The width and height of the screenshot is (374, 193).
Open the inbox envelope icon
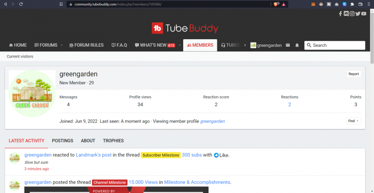click(288, 45)
